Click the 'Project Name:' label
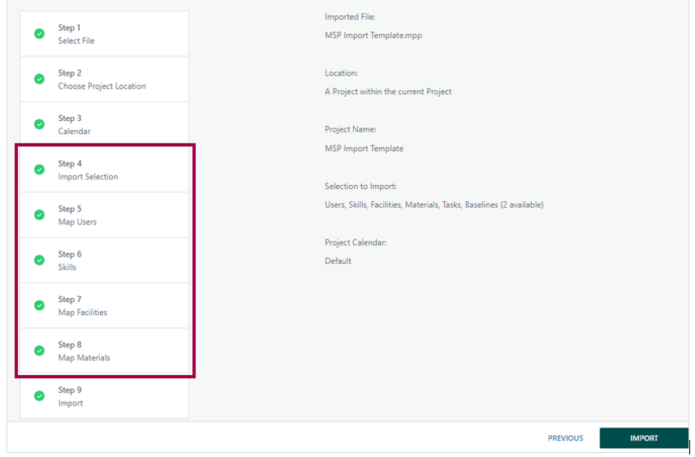 (x=350, y=129)
